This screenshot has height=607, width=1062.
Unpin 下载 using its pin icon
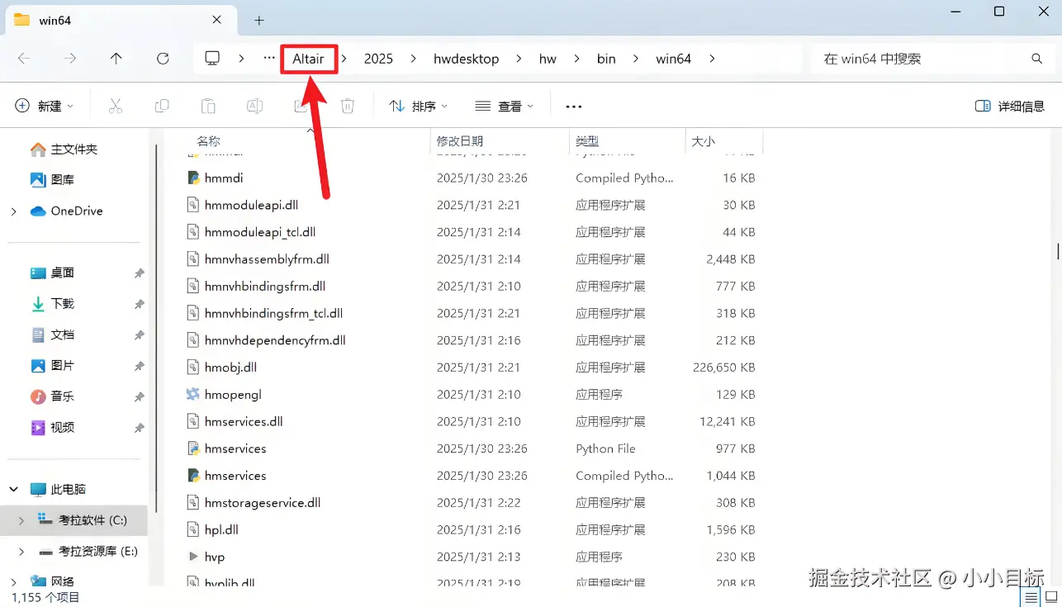click(140, 304)
